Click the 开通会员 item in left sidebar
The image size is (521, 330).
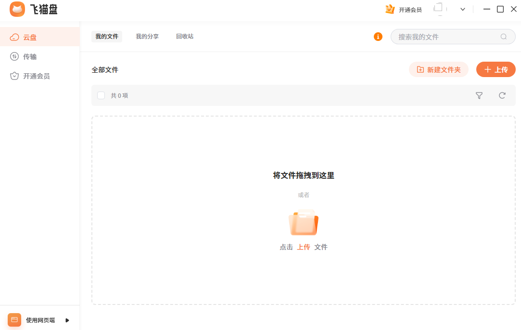click(x=36, y=76)
